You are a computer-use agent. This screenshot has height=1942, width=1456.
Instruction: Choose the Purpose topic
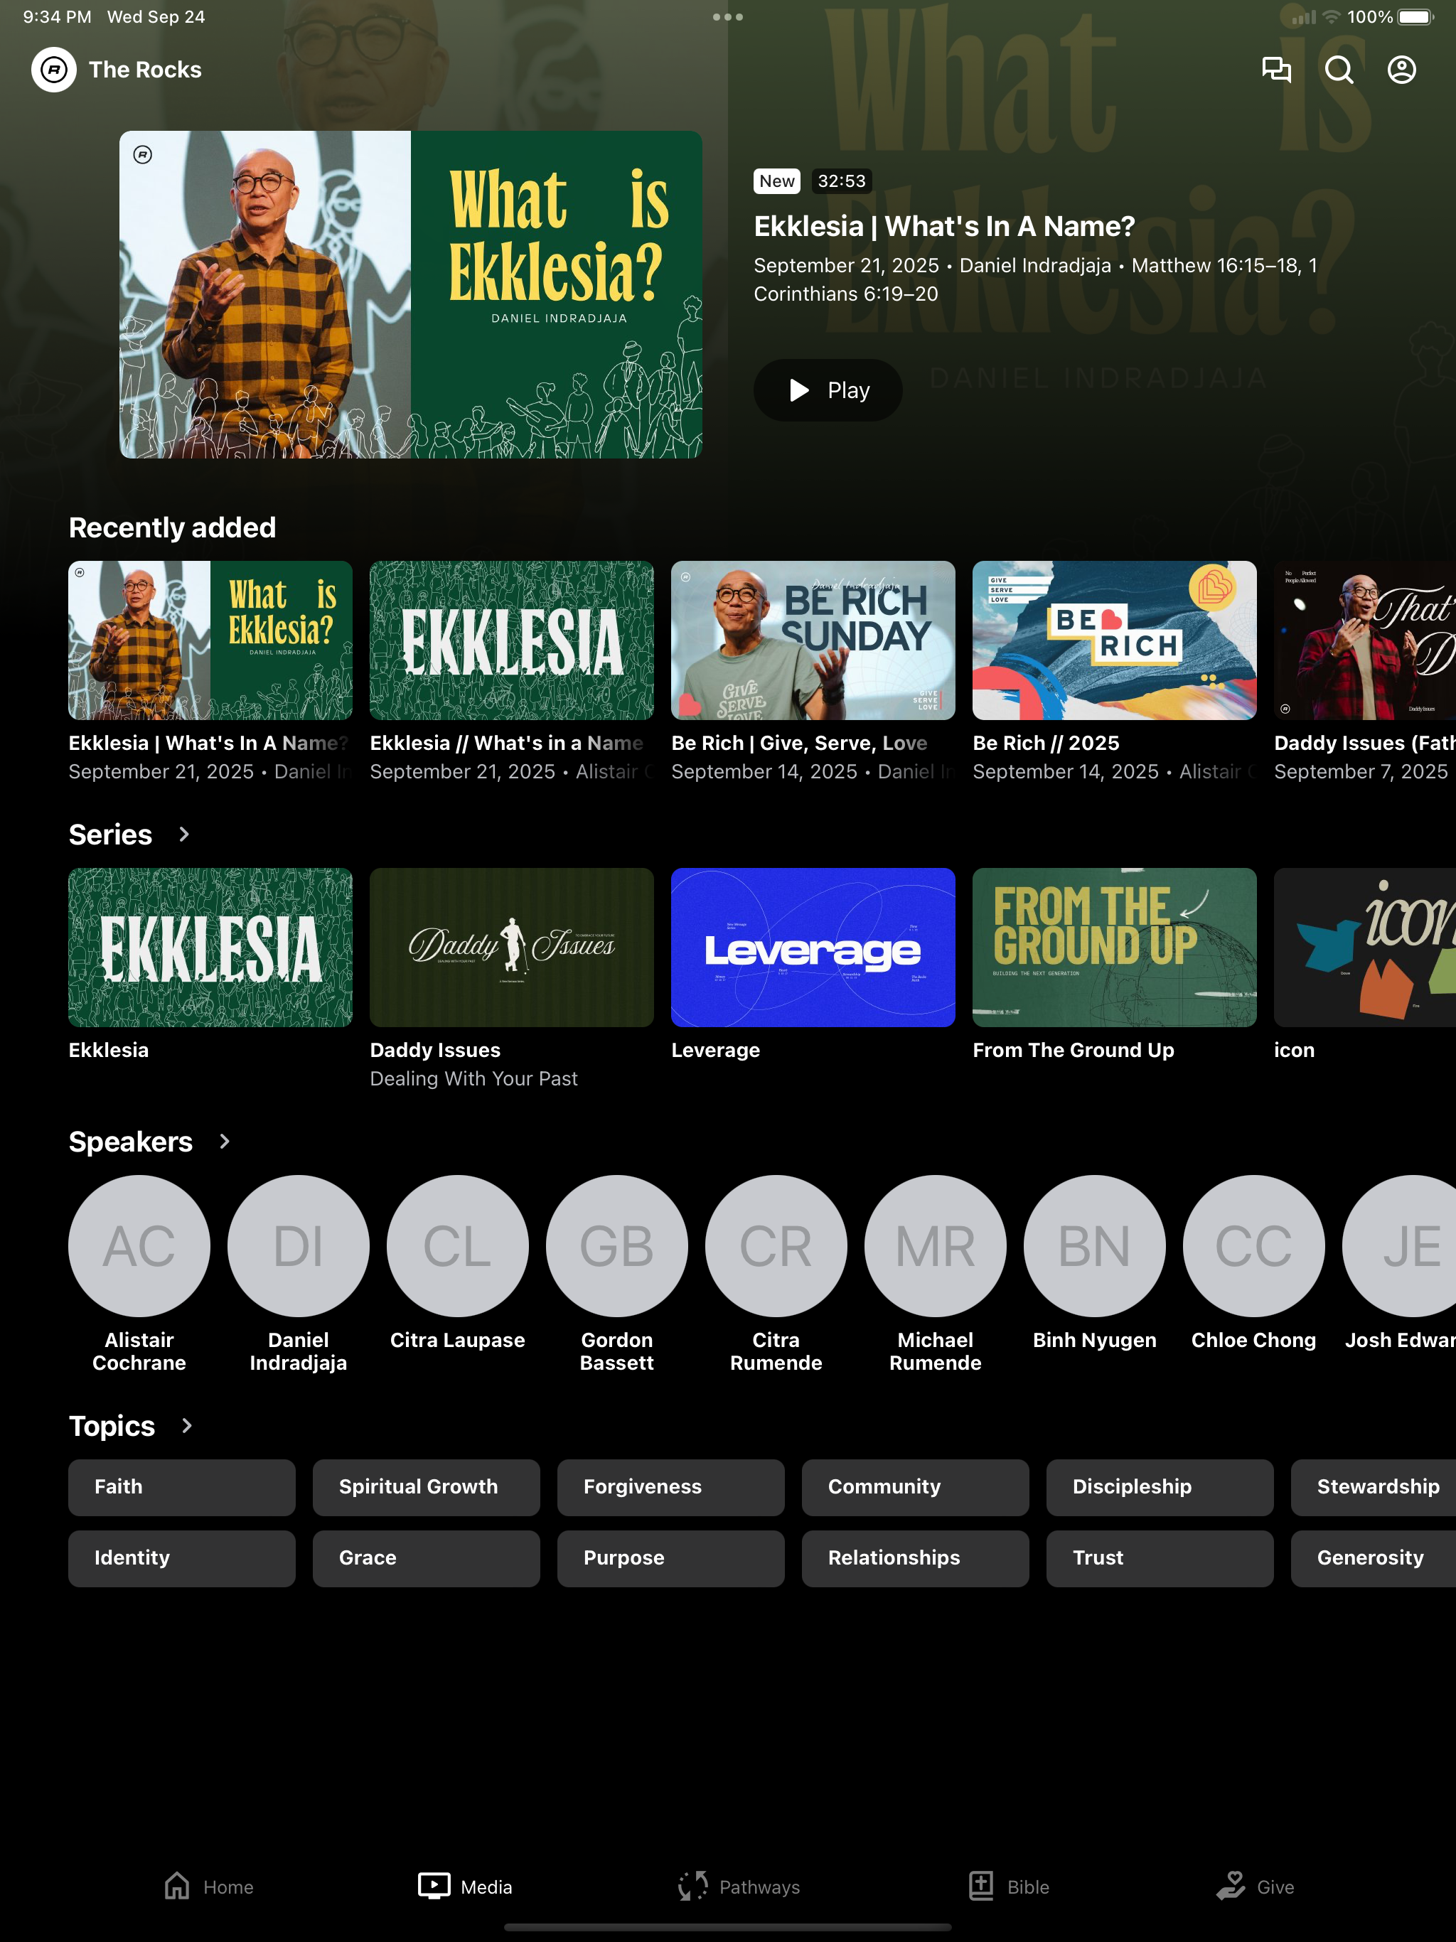pyautogui.click(x=671, y=1558)
